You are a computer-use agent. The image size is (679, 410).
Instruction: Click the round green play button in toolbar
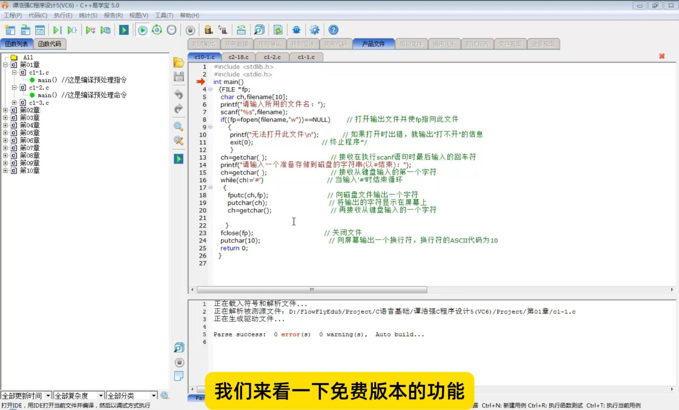(143, 30)
